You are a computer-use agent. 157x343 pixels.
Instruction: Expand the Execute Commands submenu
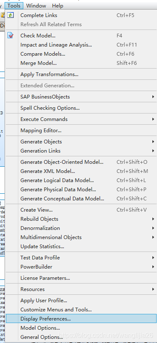[x=81, y=119]
